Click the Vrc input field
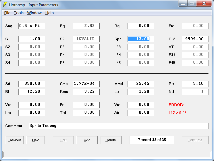214x161 pixels. [32, 105]
